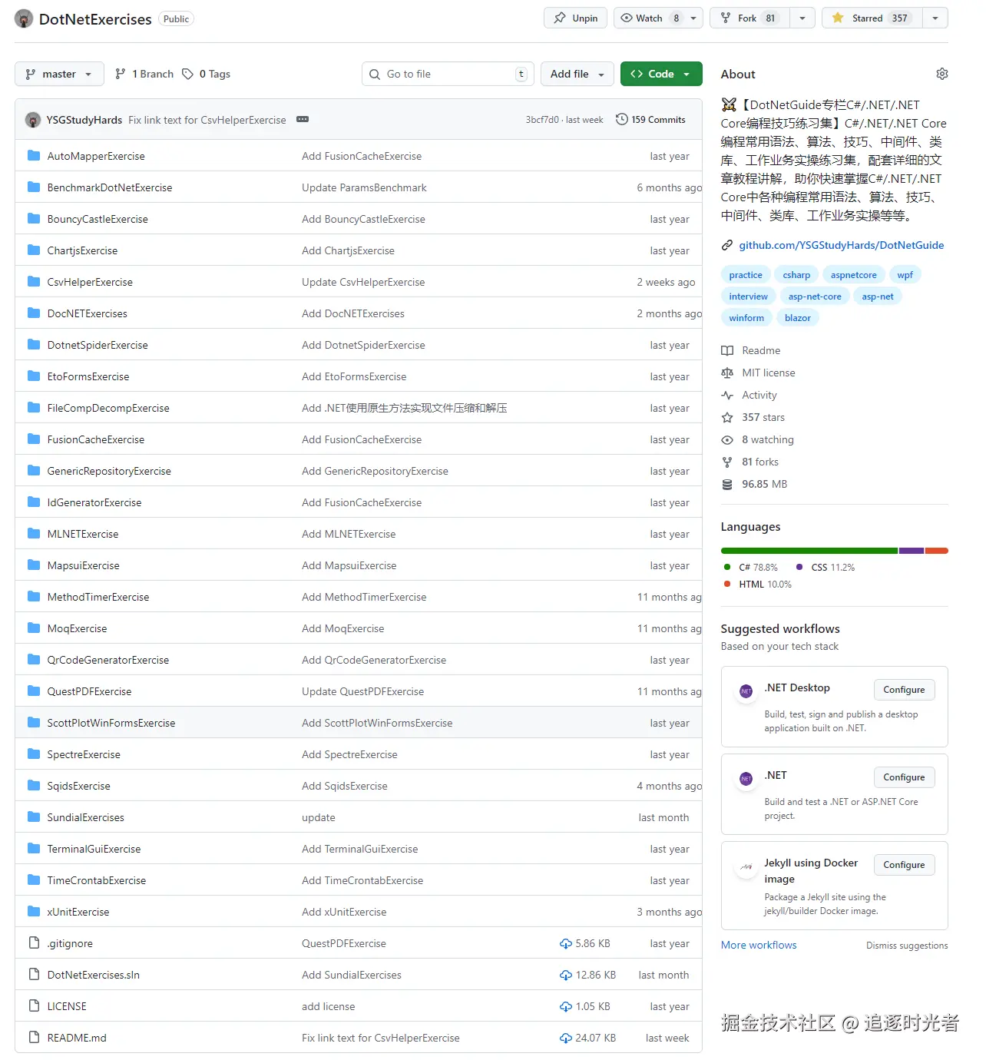986x1060 pixels.
Task: Click the LICENSE file icon
Action: click(x=34, y=1006)
